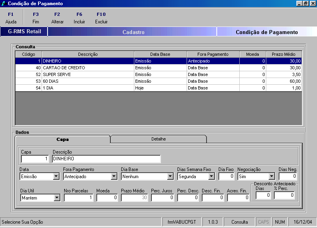Click the G-RMS Retail banner label
Viewport: 317px width, 228px height.
coord(24,32)
